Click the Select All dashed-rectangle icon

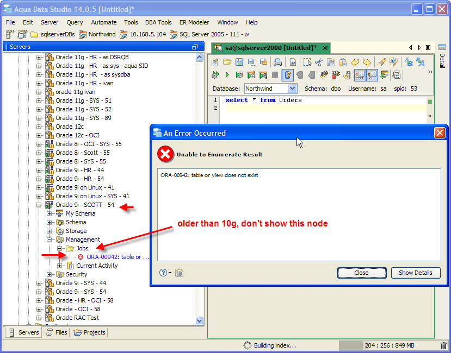307,62
